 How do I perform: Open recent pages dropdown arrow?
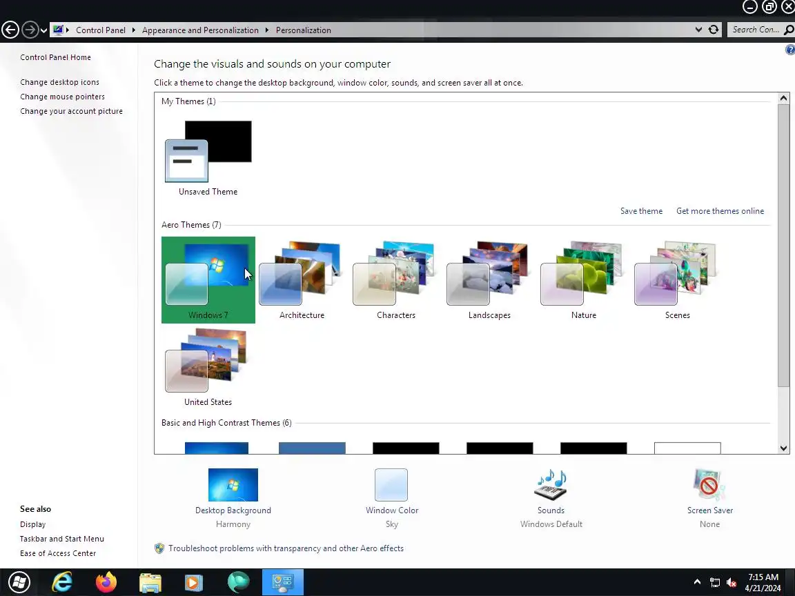43,30
